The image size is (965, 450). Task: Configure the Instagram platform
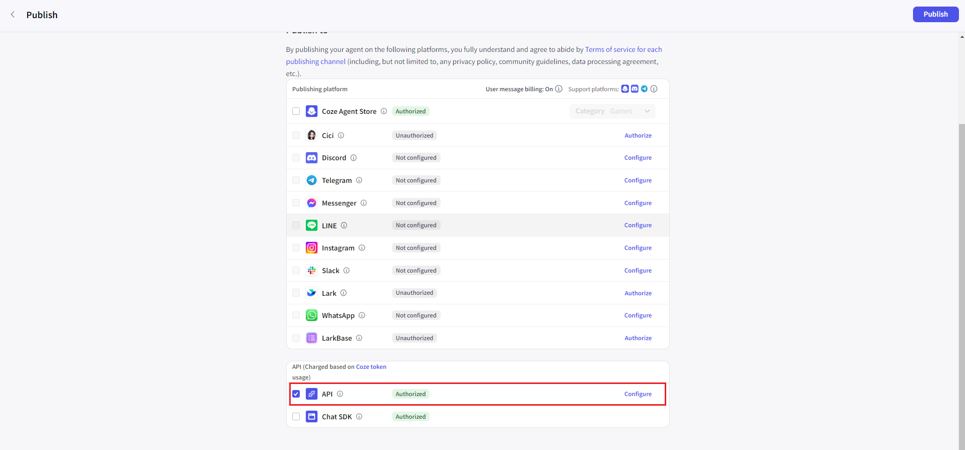(638, 248)
